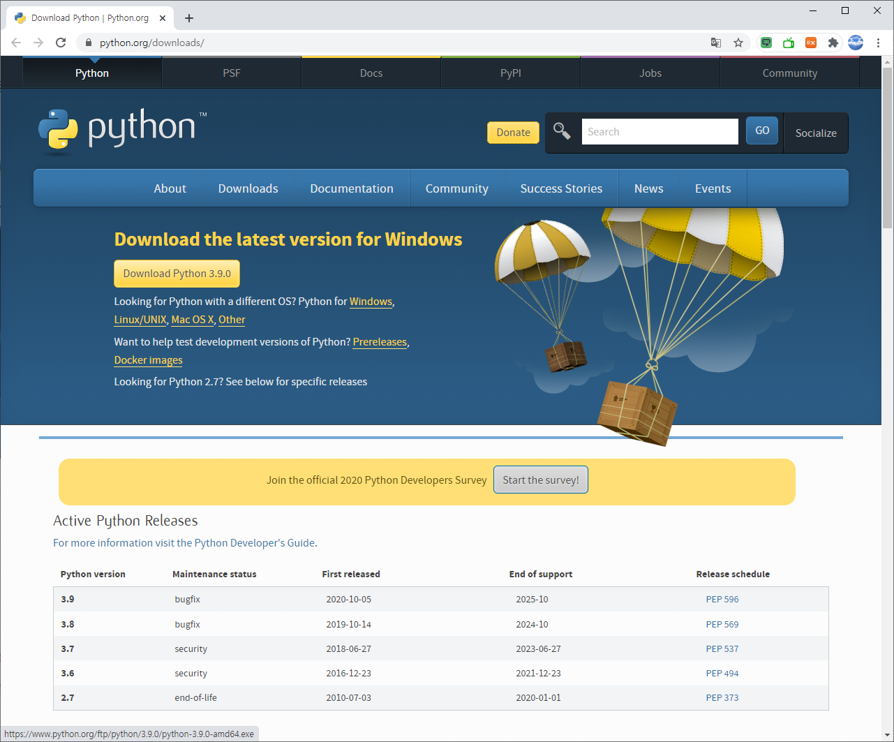The image size is (894, 742).
Task: Bookmark this page with the star icon
Action: point(738,43)
